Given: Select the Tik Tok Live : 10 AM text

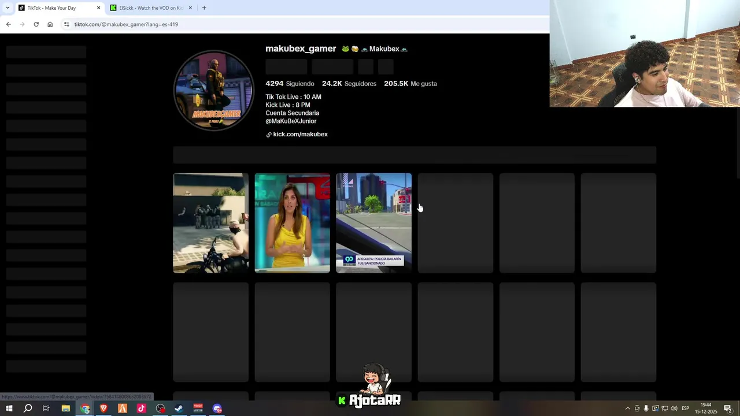Looking at the screenshot, I should 293,97.
